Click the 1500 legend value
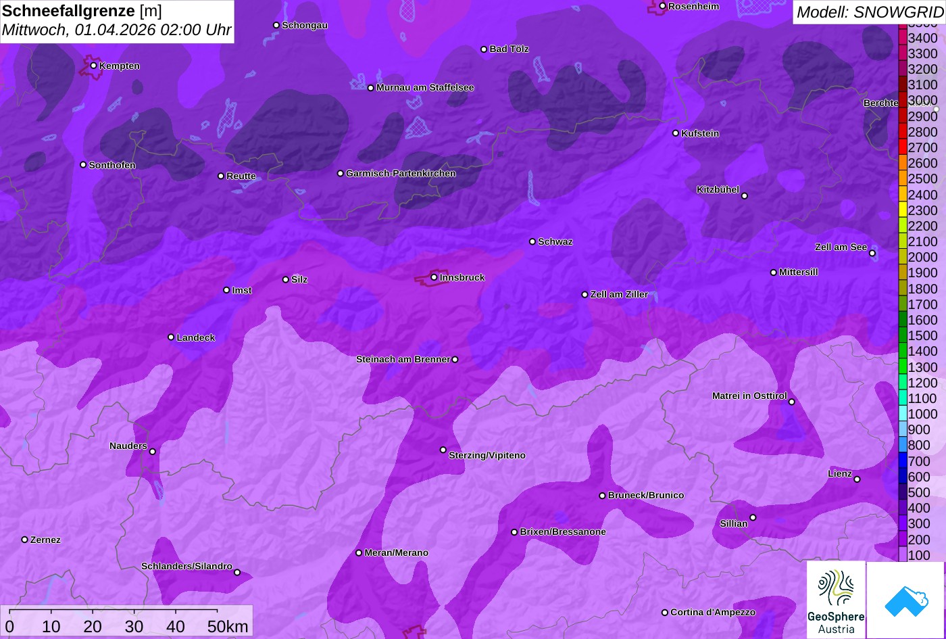The height and width of the screenshot is (639, 946). tap(923, 335)
